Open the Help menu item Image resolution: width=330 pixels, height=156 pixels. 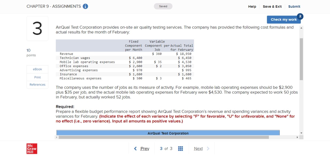coord(252,6)
